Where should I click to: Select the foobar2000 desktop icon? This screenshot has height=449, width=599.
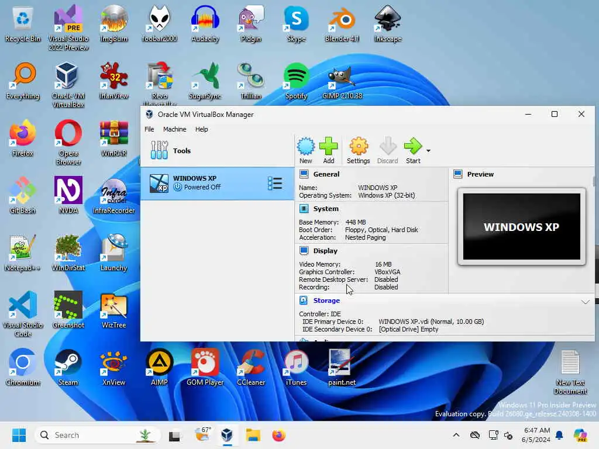point(159,23)
